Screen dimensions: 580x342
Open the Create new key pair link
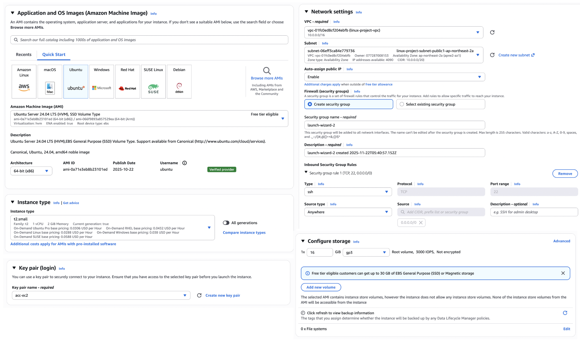[x=223, y=295]
